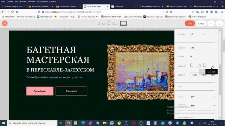Open the Windows notification center
This screenshot has width=225, height=126.
(x=220, y=123)
